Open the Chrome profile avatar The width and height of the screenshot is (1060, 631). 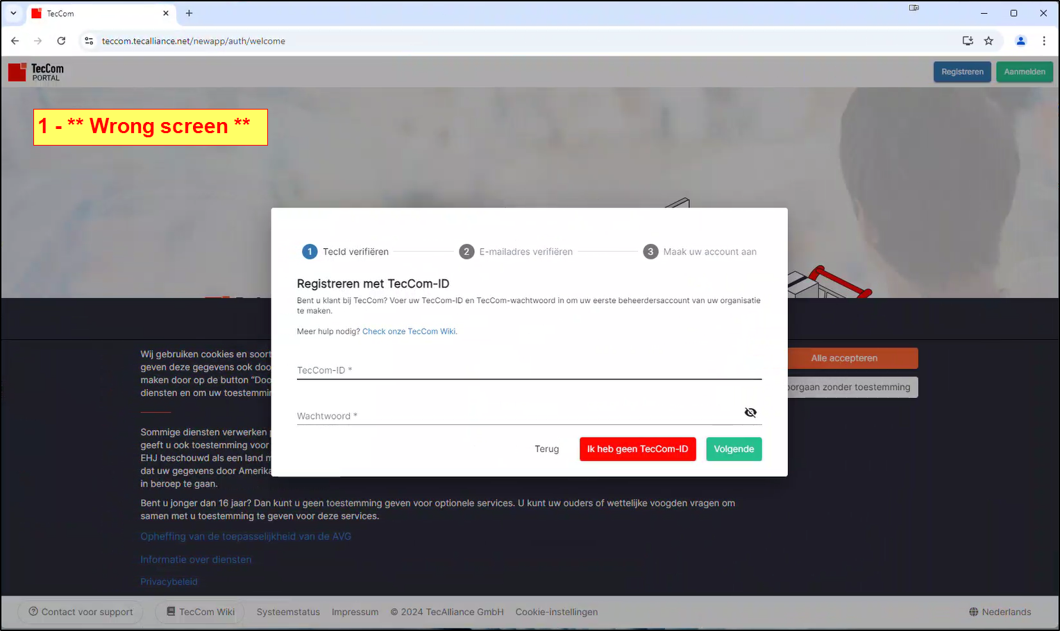(x=1020, y=41)
